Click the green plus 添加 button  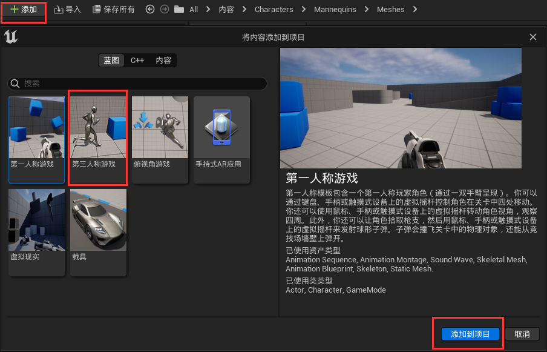tap(24, 10)
